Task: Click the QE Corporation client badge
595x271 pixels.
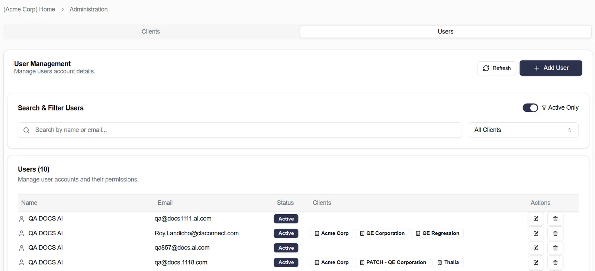Action: click(382, 233)
